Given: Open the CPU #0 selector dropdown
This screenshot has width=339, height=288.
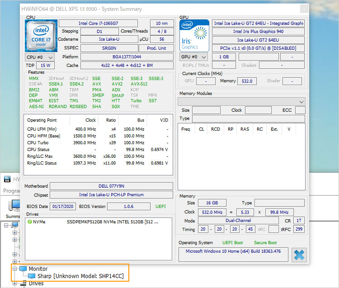Looking at the screenshot, I should [x=40, y=57].
